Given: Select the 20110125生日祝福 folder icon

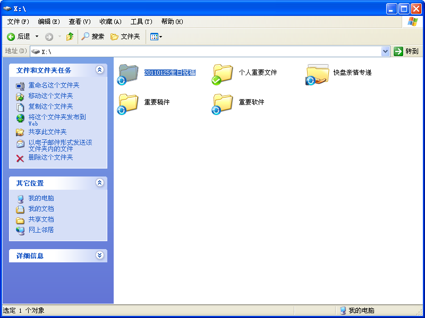Looking at the screenshot, I should (127, 74).
